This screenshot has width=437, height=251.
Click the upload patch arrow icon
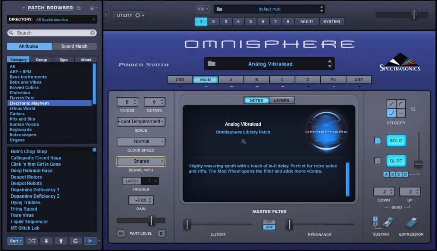[x=61, y=241]
